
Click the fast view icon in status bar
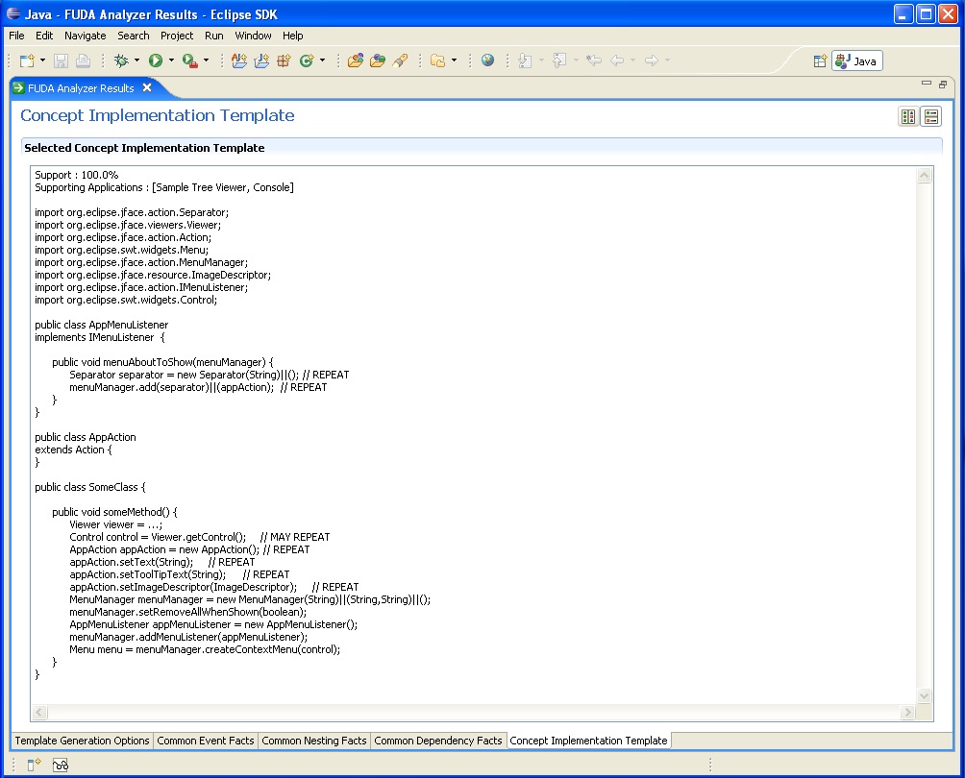coord(34,765)
